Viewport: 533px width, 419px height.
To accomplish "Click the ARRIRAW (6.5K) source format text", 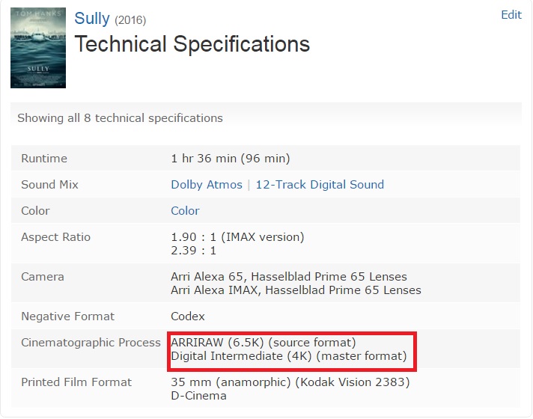I will click(264, 342).
